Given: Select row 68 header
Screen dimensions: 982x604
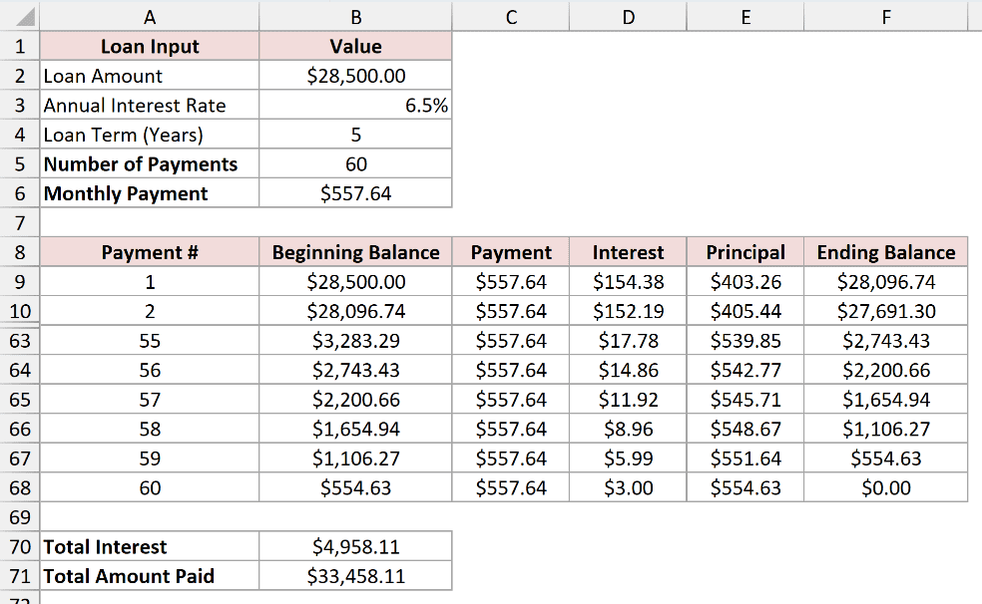Looking at the screenshot, I should point(19,487).
